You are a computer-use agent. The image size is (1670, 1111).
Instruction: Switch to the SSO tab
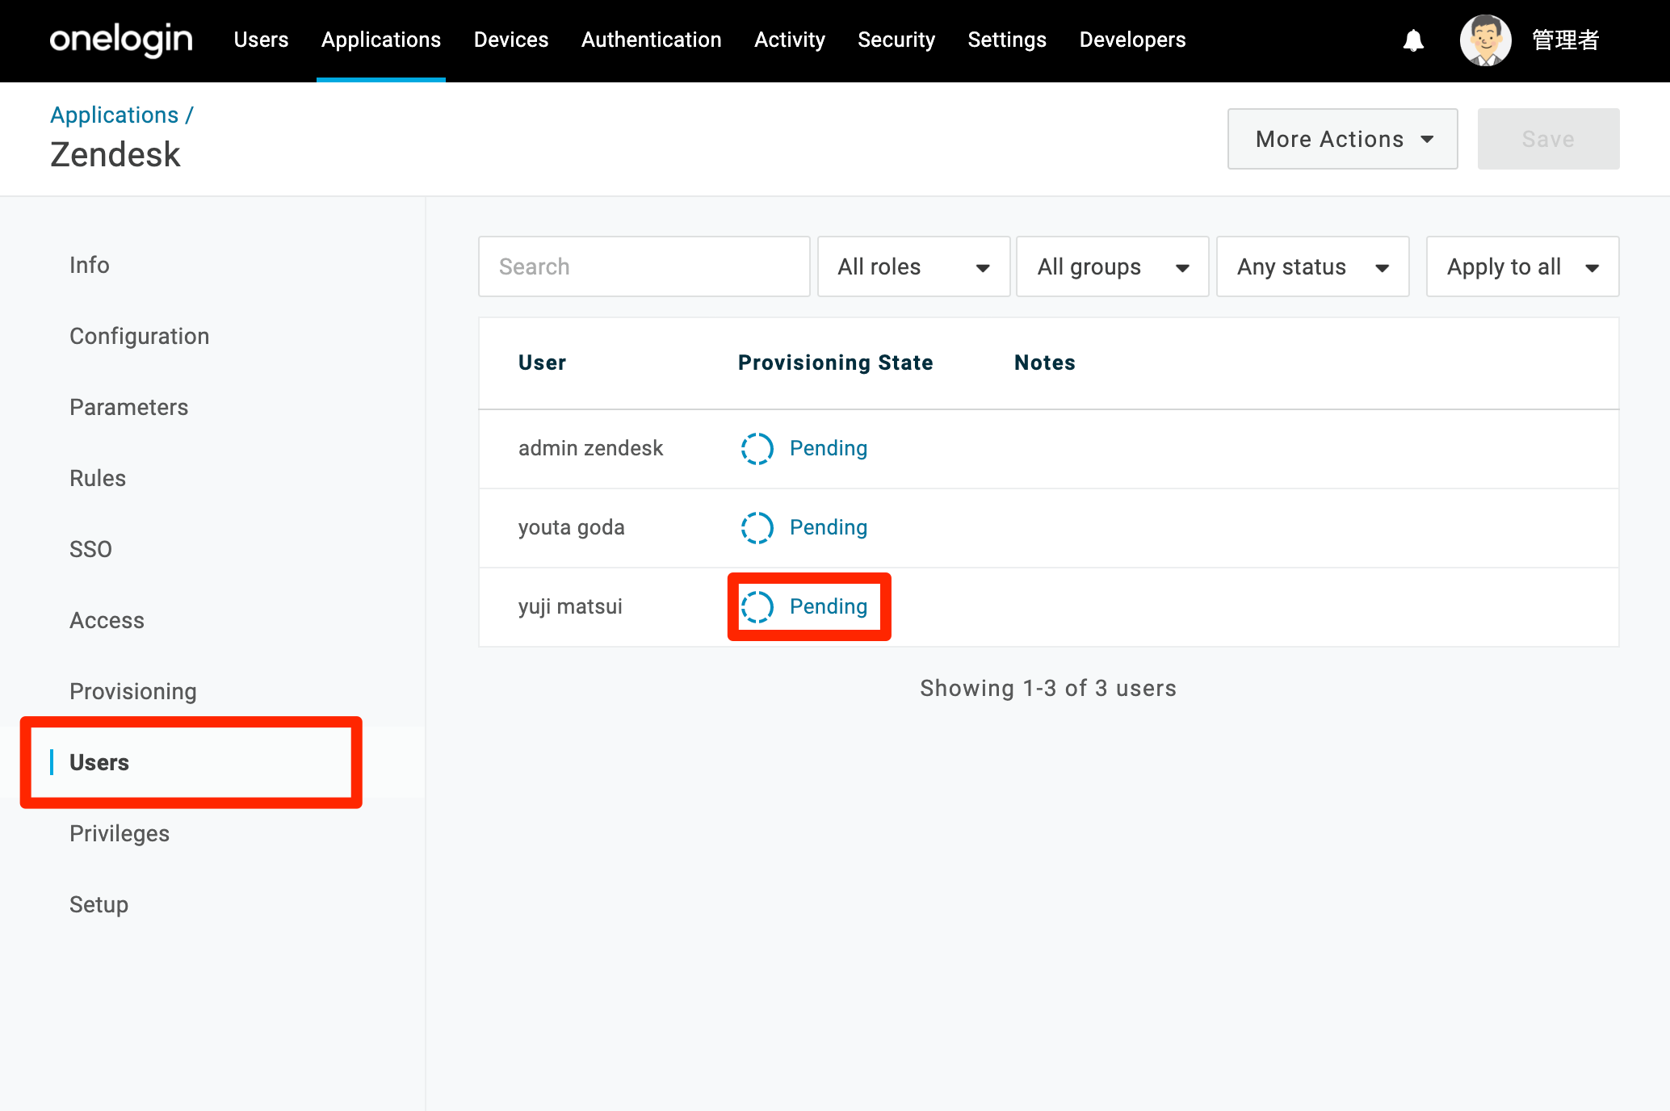coord(90,549)
